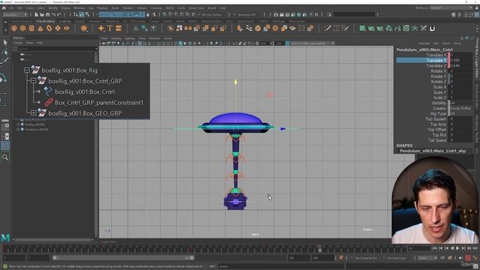
Task: Click the first green UV shelf icon
Action: coord(363,28)
